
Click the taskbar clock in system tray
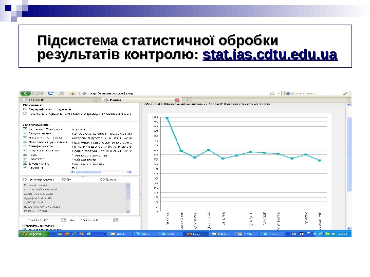(x=343, y=234)
